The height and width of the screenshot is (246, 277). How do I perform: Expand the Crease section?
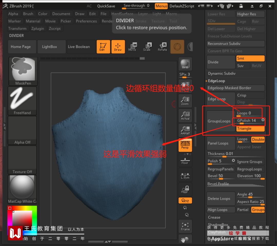click(214, 217)
